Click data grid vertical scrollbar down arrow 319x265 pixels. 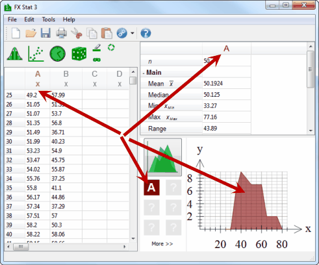click(133, 238)
